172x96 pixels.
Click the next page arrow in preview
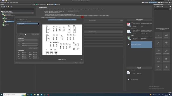(x=81, y=60)
